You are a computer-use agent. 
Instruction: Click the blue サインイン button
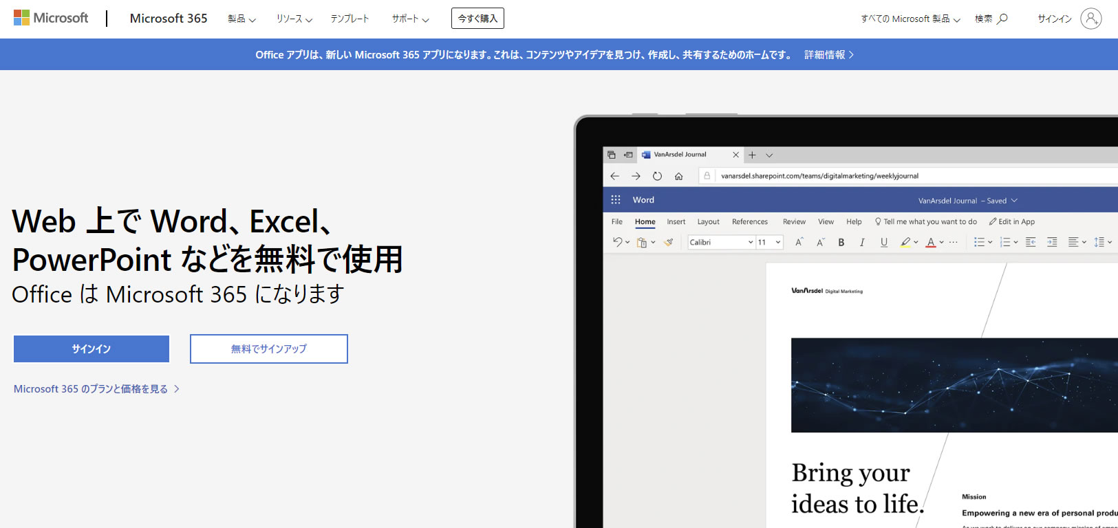(x=92, y=349)
